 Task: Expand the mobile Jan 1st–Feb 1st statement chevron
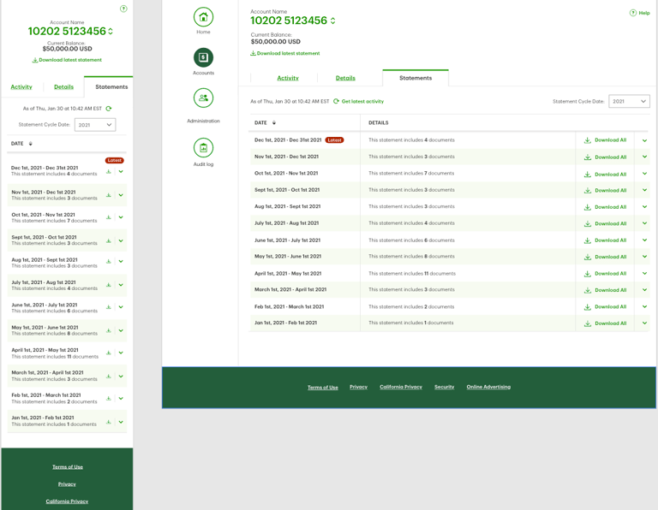click(x=121, y=422)
